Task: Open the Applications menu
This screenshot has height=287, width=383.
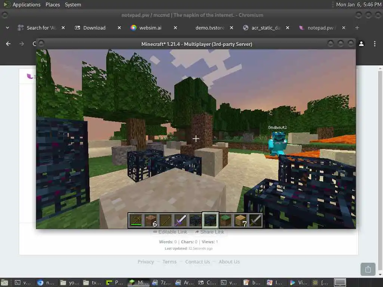Action: tap(27, 4)
